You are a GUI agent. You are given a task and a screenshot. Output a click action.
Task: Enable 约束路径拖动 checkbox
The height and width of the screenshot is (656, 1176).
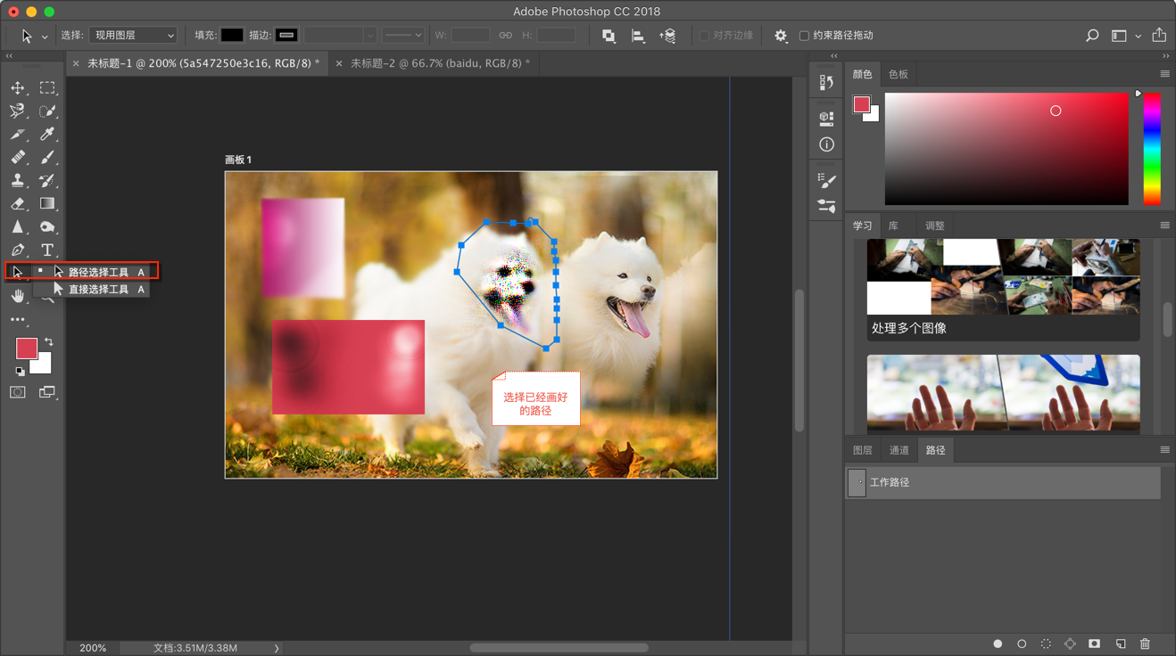click(x=804, y=36)
